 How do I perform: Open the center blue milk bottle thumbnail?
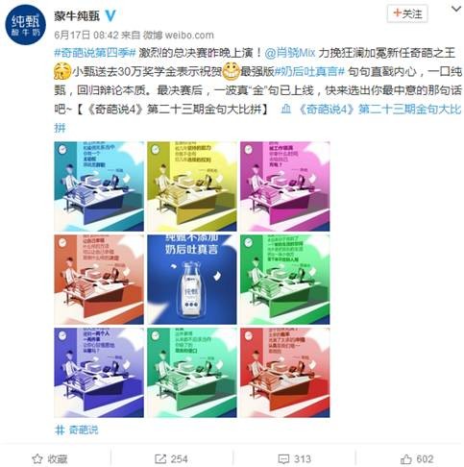coord(192,280)
